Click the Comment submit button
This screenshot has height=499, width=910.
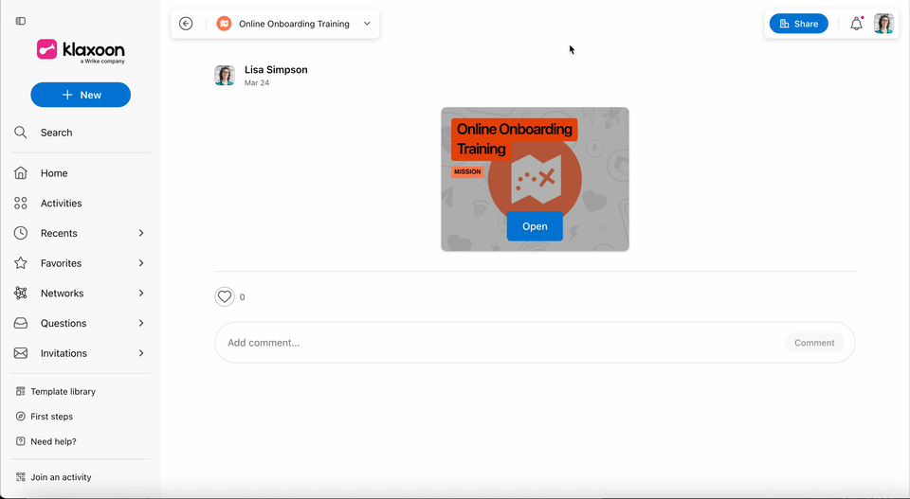tap(814, 343)
